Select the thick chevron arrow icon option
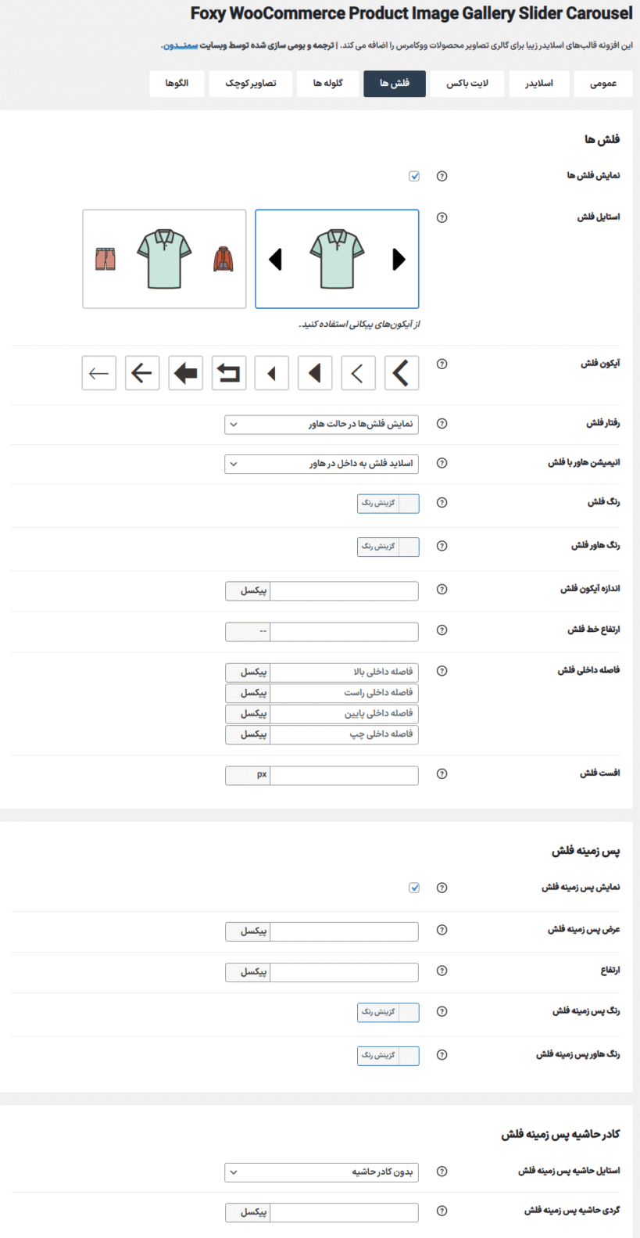This screenshot has width=640, height=1238. coord(401,373)
